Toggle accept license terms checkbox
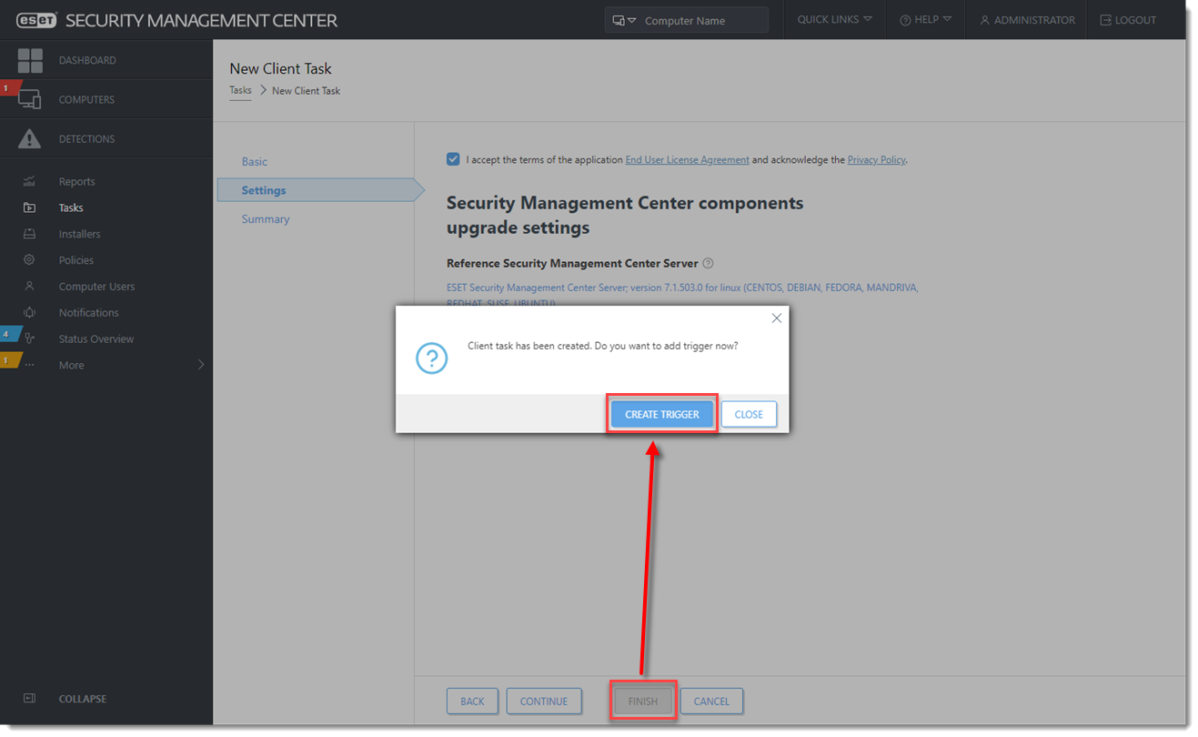 click(x=453, y=159)
